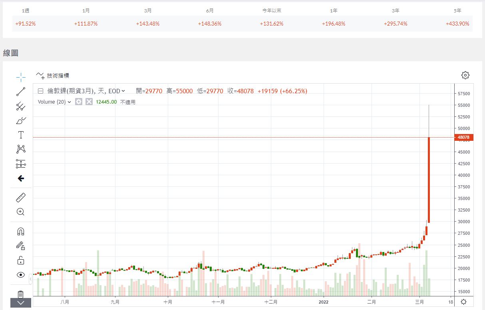Select the crosshair cursor tool
Screen dimensions: 485x310
click(x=21, y=77)
